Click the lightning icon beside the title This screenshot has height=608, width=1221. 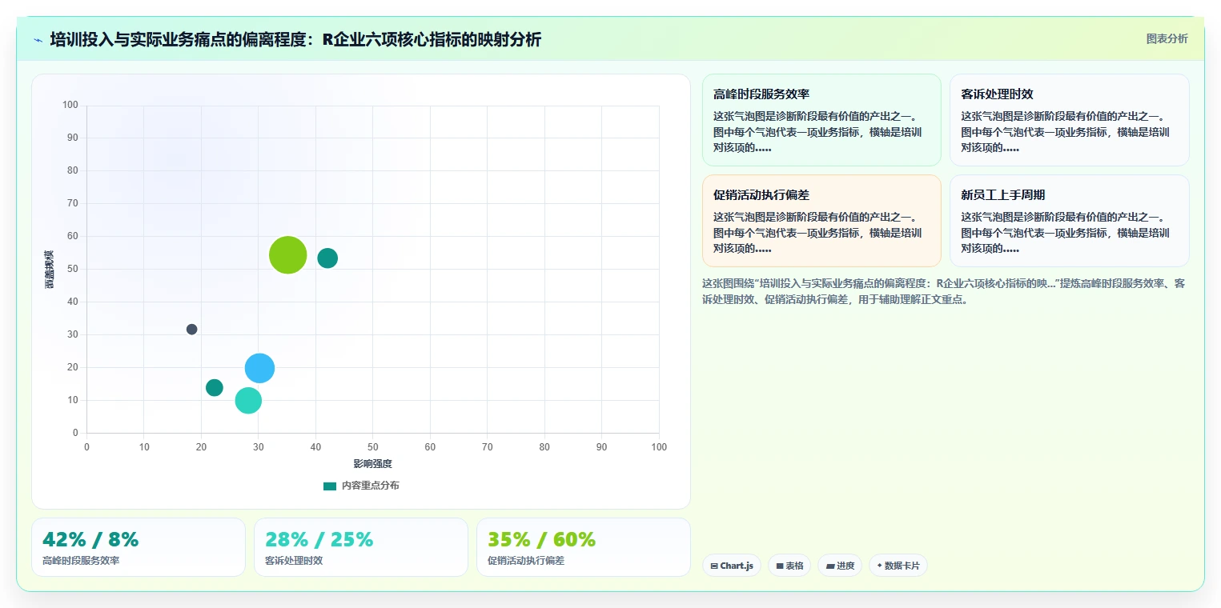coord(38,39)
